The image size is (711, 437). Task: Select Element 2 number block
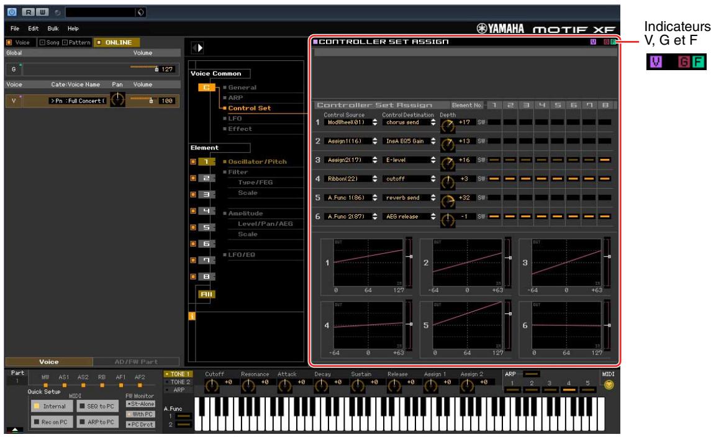coord(206,178)
